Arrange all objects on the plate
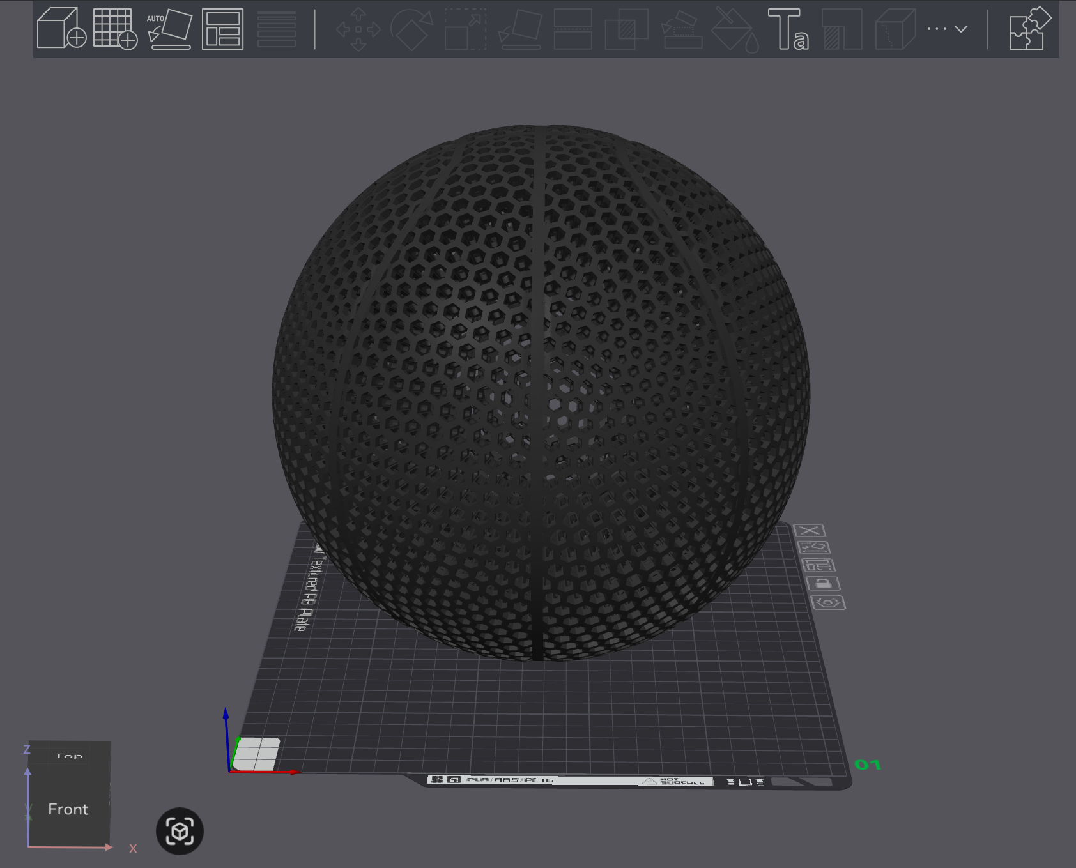1076x868 pixels. (x=222, y=29)
